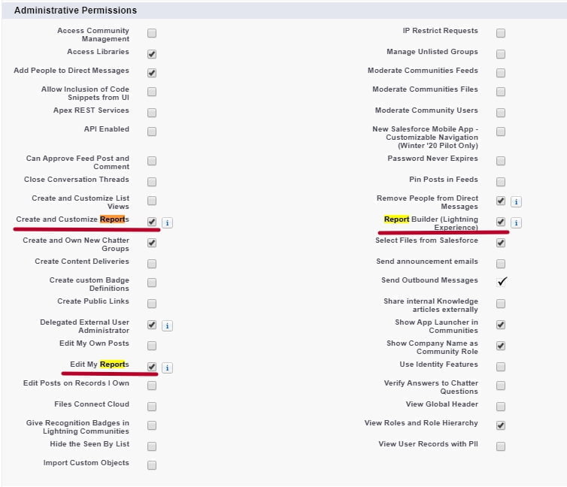This screenshot has width=567, height=487.
Task: Enable Apex REST Services checkbox
Action: click(152, 113)
